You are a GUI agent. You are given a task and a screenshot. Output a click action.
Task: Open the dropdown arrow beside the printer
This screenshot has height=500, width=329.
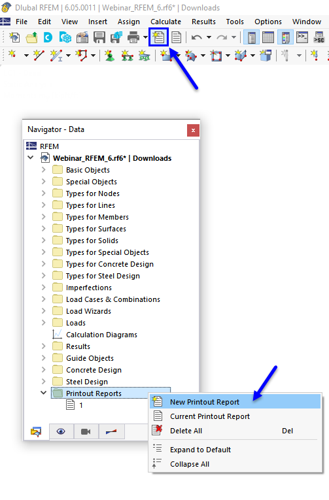[x=145, y=37]
